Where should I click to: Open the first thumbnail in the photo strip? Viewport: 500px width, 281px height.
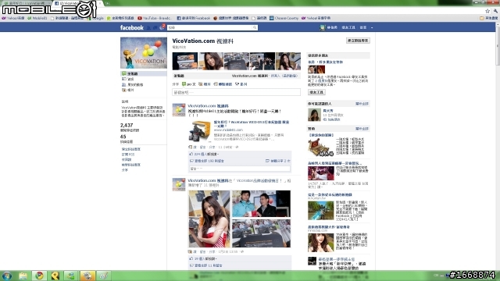pyautogui.click(x=185, y=61)
